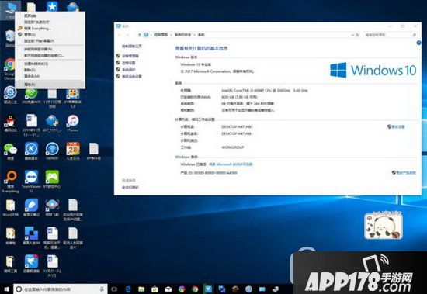Open Chrome from the taskbar
The image size is (427, 294).
(195, 289)
